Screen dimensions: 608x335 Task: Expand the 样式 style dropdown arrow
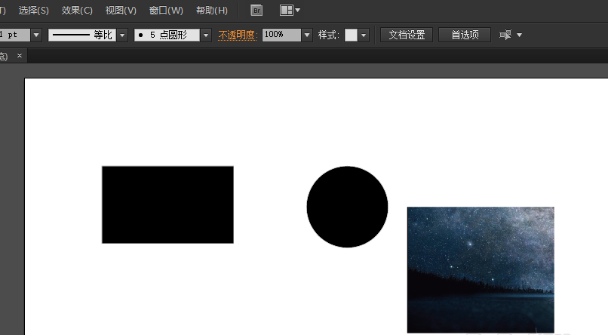(x=364, y=35)
